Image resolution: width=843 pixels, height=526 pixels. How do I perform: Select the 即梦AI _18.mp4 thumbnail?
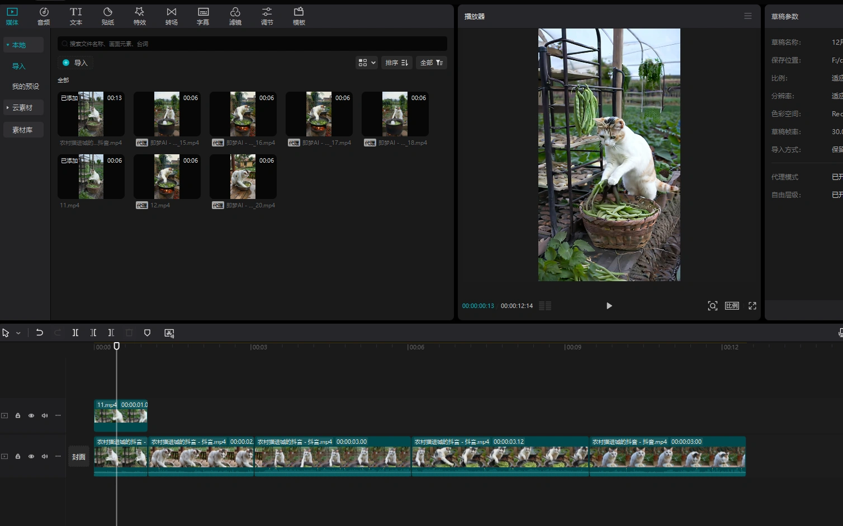point(395,114)
